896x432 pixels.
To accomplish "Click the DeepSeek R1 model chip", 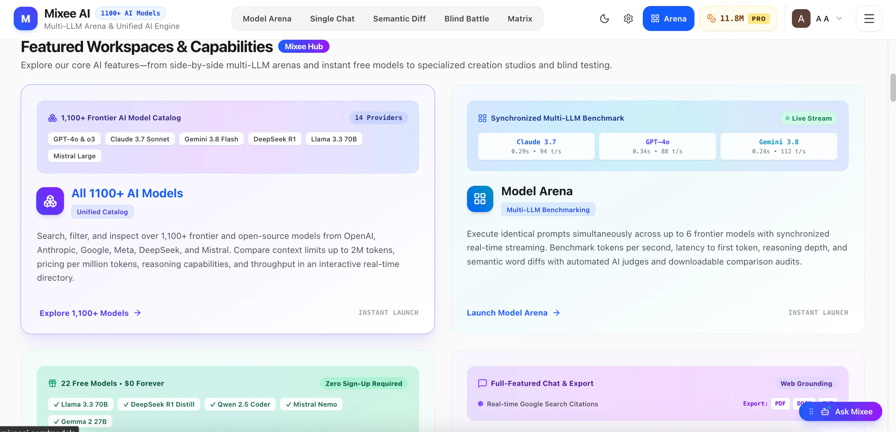I will click(275, 139).
